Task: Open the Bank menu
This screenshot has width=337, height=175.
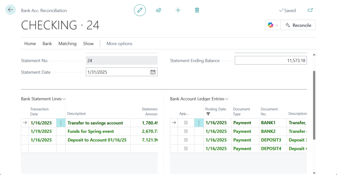Action: 47,43
